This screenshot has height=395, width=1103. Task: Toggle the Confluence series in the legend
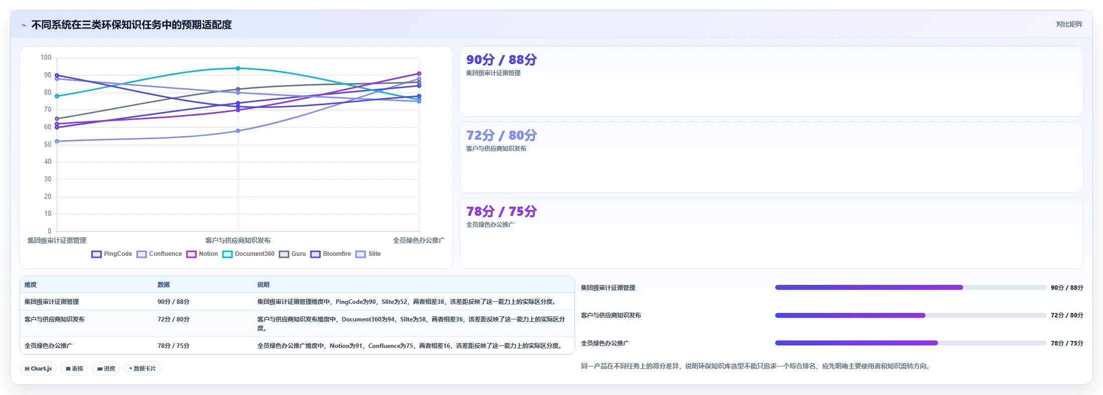pos(159,254)
